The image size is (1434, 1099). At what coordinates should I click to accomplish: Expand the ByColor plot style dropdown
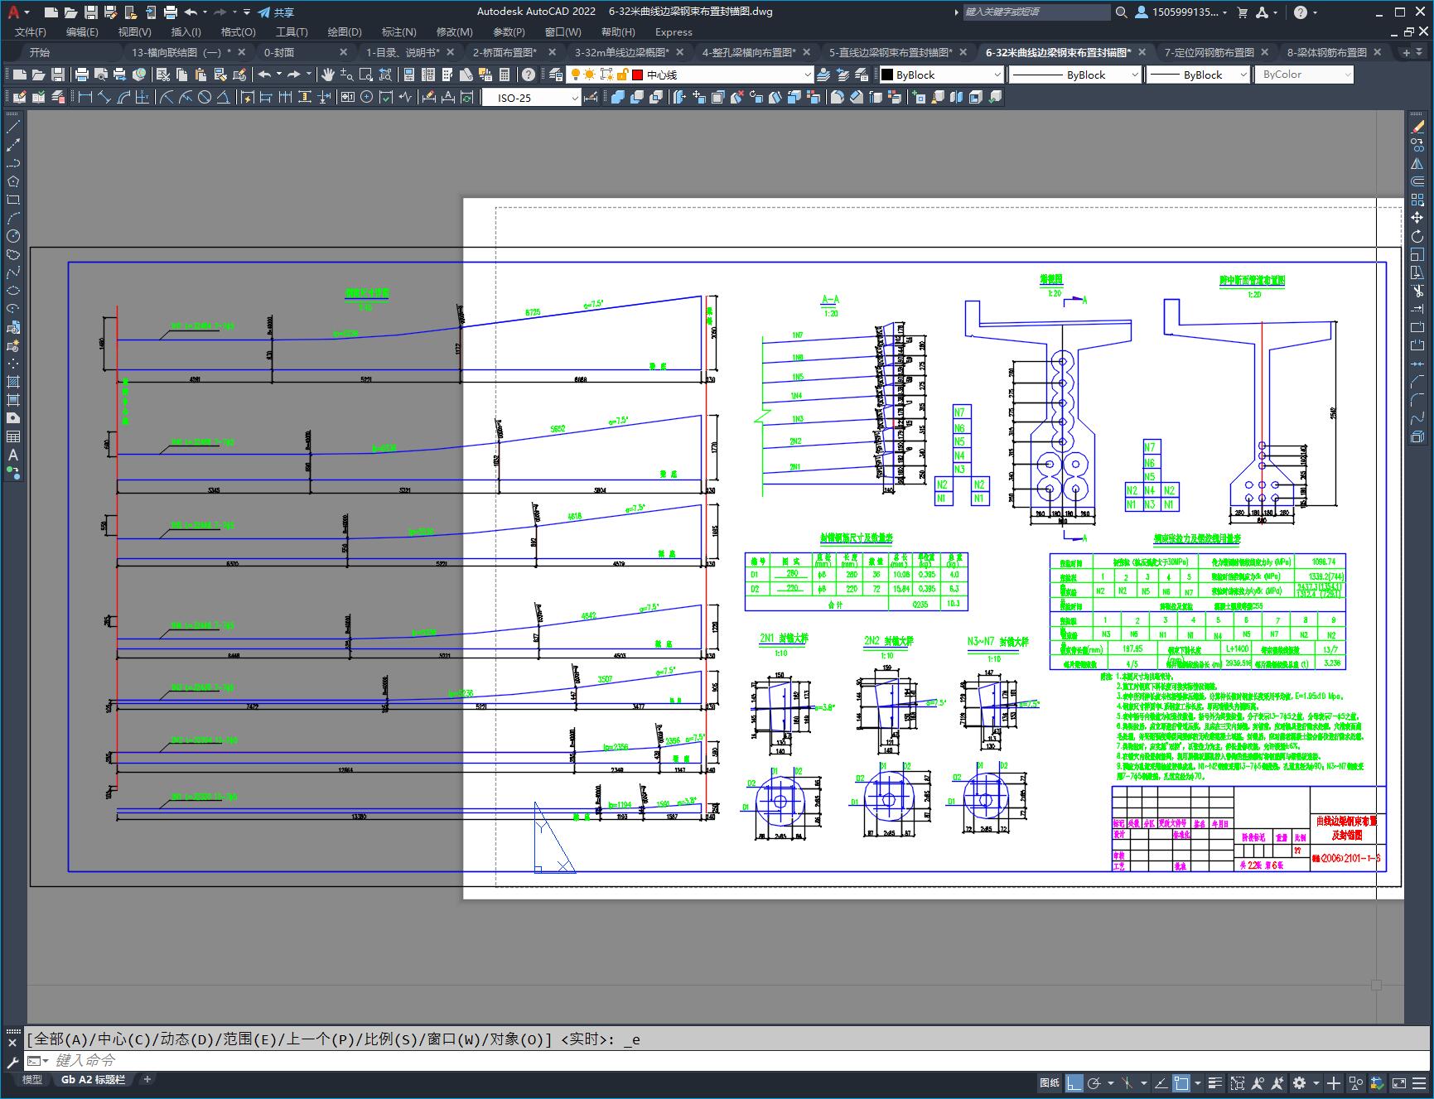pyautogui.click(x=1304, y=75)
